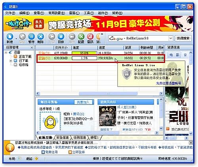Click the 目錄 (folder) toolbar icon
Image resolution: width=198 pixels, height=167 pixels.
(61, 36)
